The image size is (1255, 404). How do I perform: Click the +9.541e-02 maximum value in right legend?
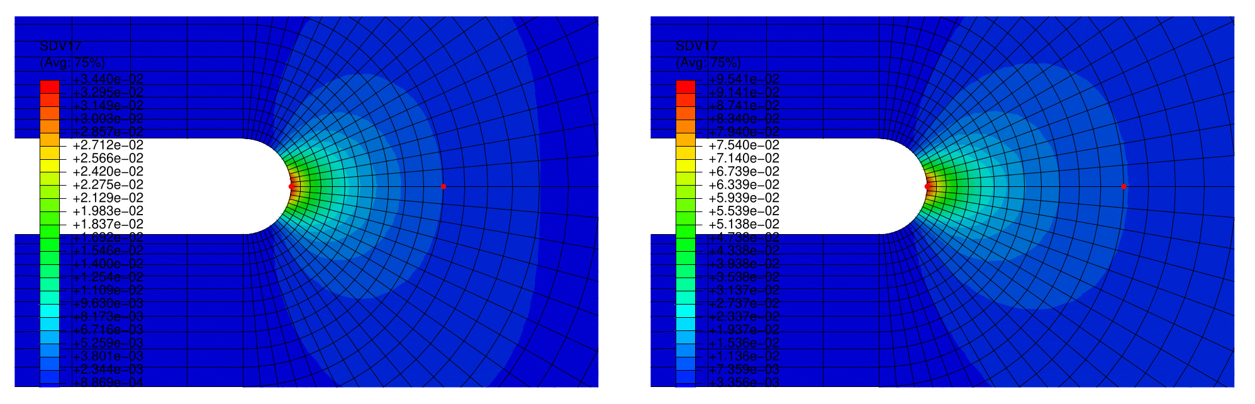pyautogui.click(x=744, y=79)
